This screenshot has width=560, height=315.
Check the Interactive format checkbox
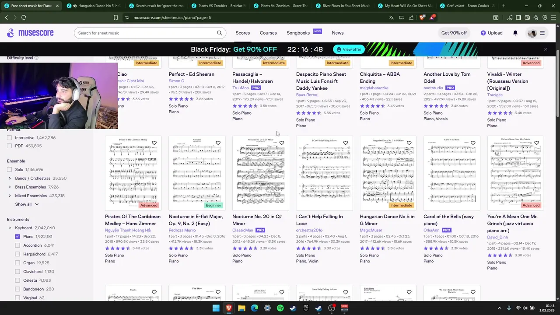(10, 138)
